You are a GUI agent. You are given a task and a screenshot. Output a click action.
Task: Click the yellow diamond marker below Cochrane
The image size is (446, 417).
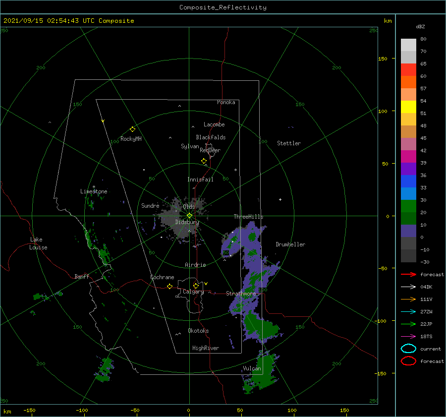(169, 286)
